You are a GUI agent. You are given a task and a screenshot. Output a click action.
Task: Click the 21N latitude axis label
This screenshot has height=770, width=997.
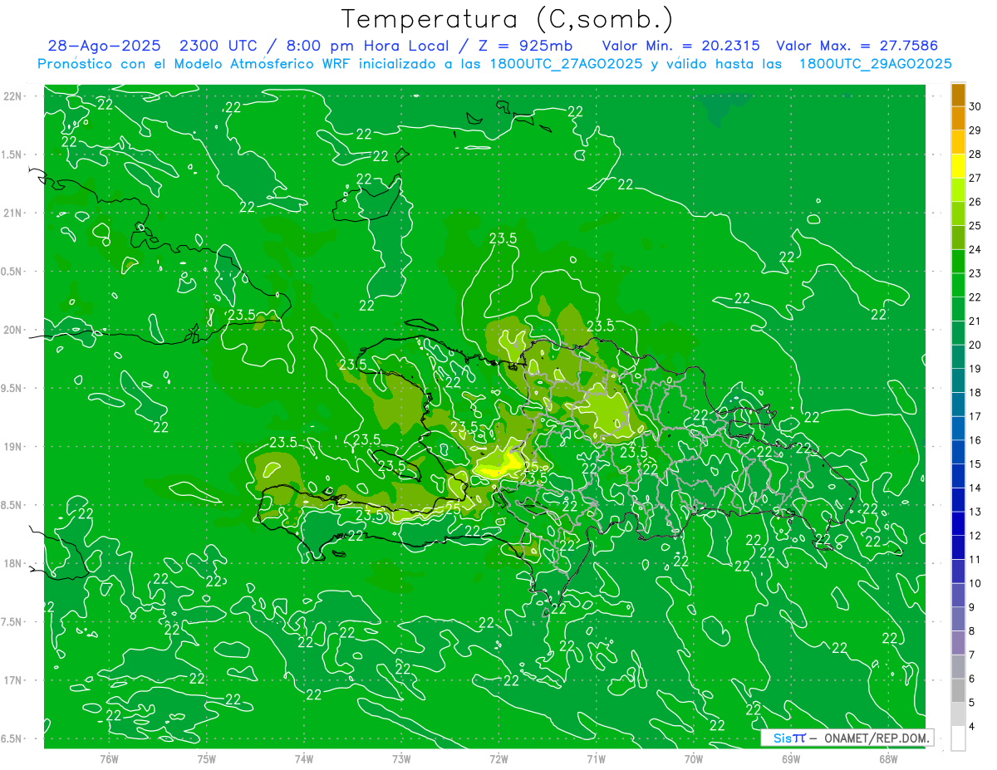click(x=14, y=213)
